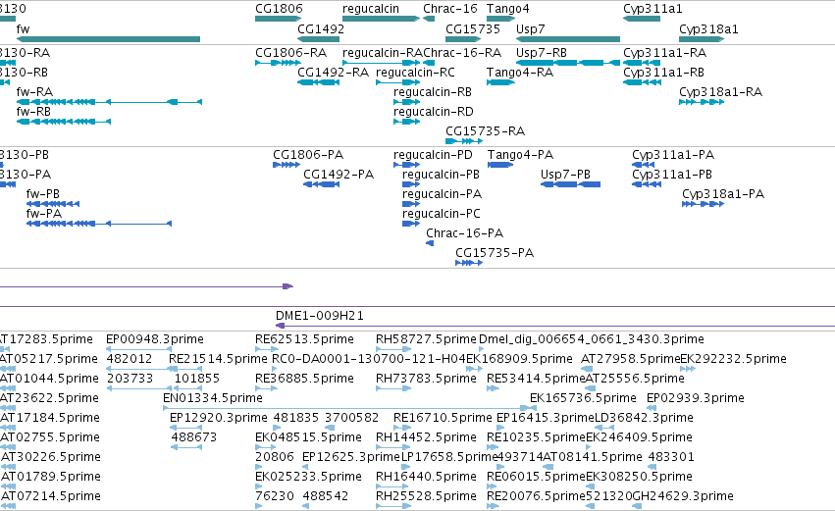835x511 pixels.
Task: Open the Chrac-16 gene label
Action: 450,9
